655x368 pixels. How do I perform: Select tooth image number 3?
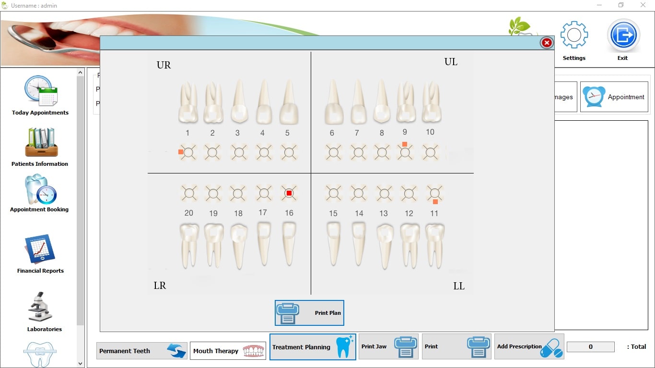(x=239, y=101)
